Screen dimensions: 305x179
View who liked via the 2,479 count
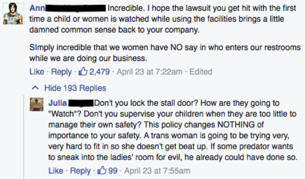(x=99, y=72)
